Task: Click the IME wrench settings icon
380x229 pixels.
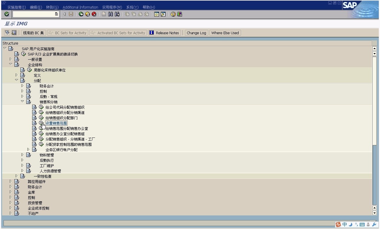Action: [x=374, y=225]
